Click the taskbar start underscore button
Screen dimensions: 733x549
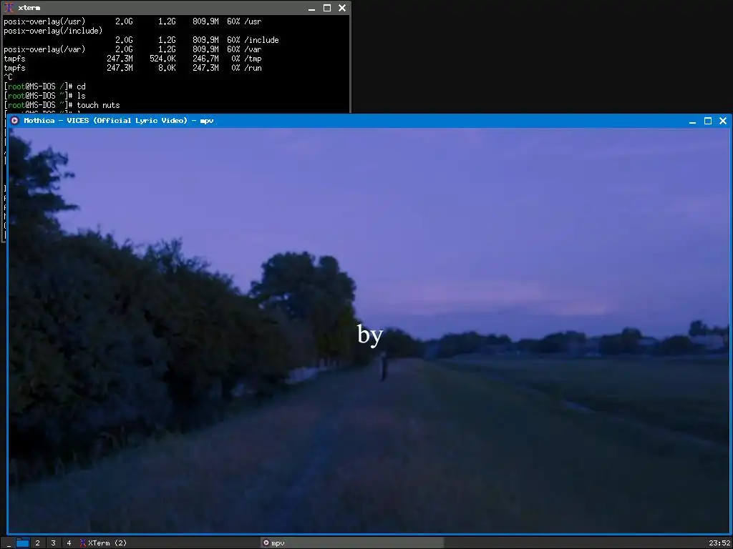coord(9,543)
